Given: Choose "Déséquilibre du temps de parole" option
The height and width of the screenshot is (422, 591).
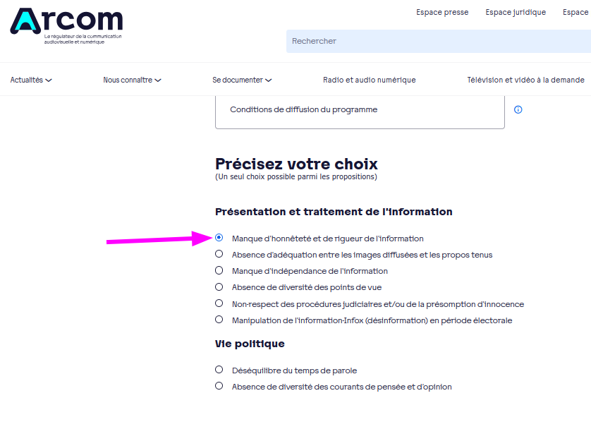Looking at the screenshot, I should pos(219,370).
